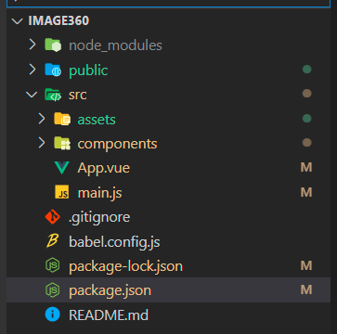Click the Babel icon beside babel.config.js

pos(52,241)
